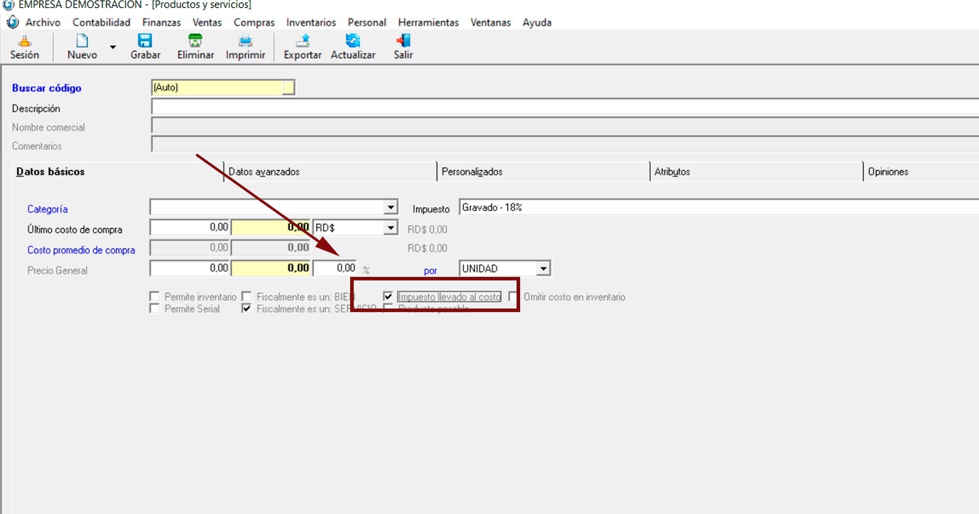Viewport: 979px width, 514px height.
Task: Open the UNIDAD unit dropdown
Action: tap(543, 269)
